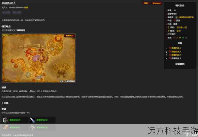Click Horde icon beside series quest 3
The width and height of the screenshot is (198, 137).
pyautogui.click(x=170, y=55)
